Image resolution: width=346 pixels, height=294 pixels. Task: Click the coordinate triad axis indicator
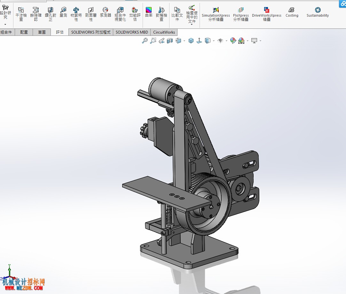pos(9,273)
